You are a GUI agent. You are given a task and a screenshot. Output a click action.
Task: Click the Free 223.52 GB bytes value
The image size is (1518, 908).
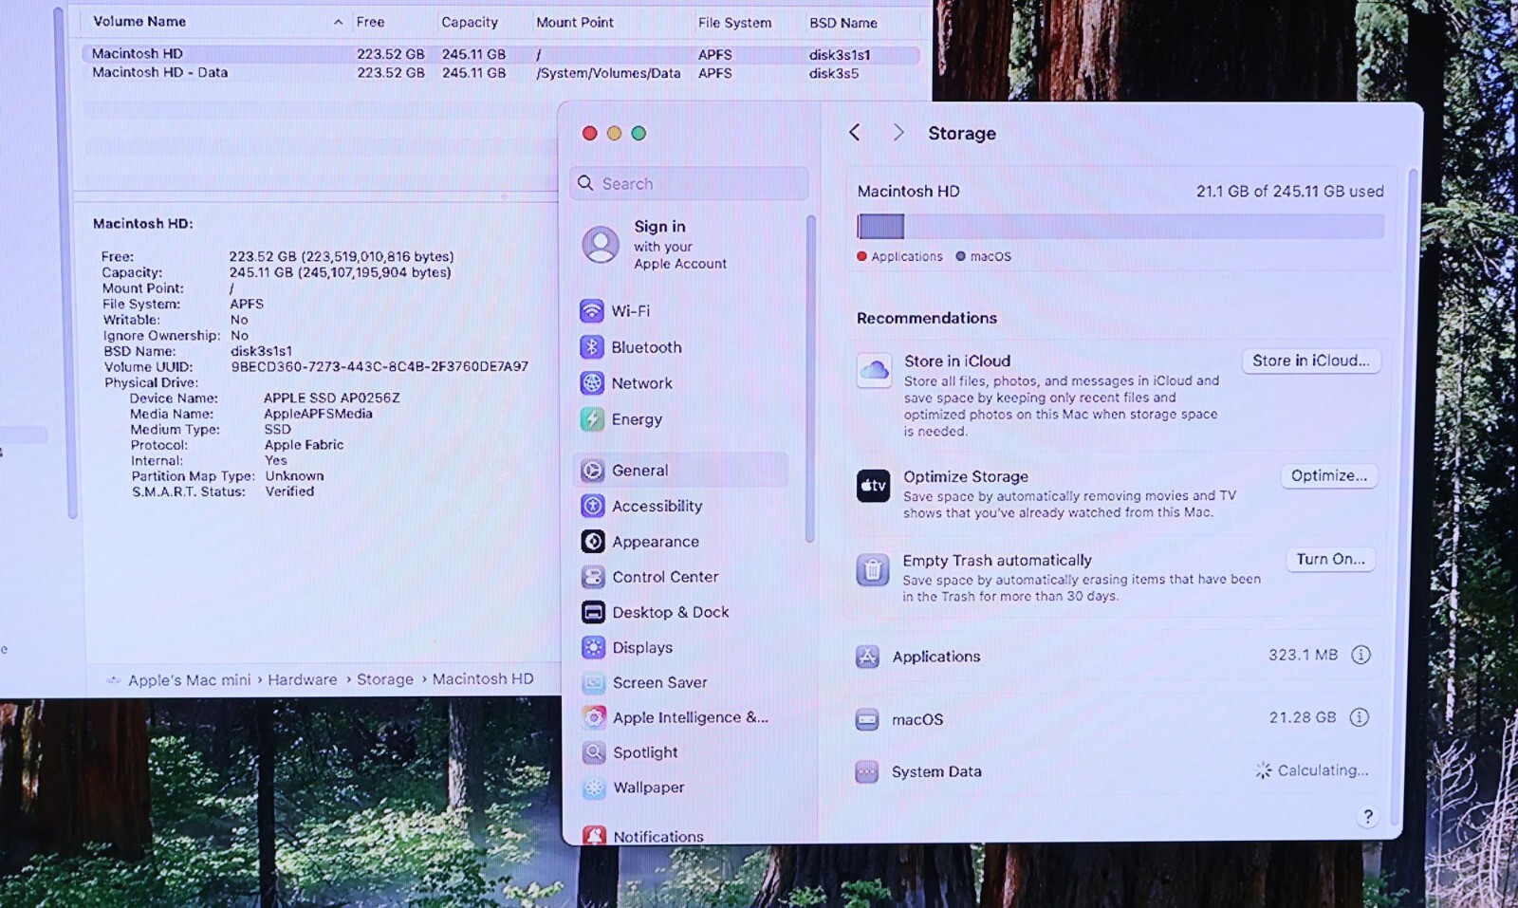click(341, 257)
